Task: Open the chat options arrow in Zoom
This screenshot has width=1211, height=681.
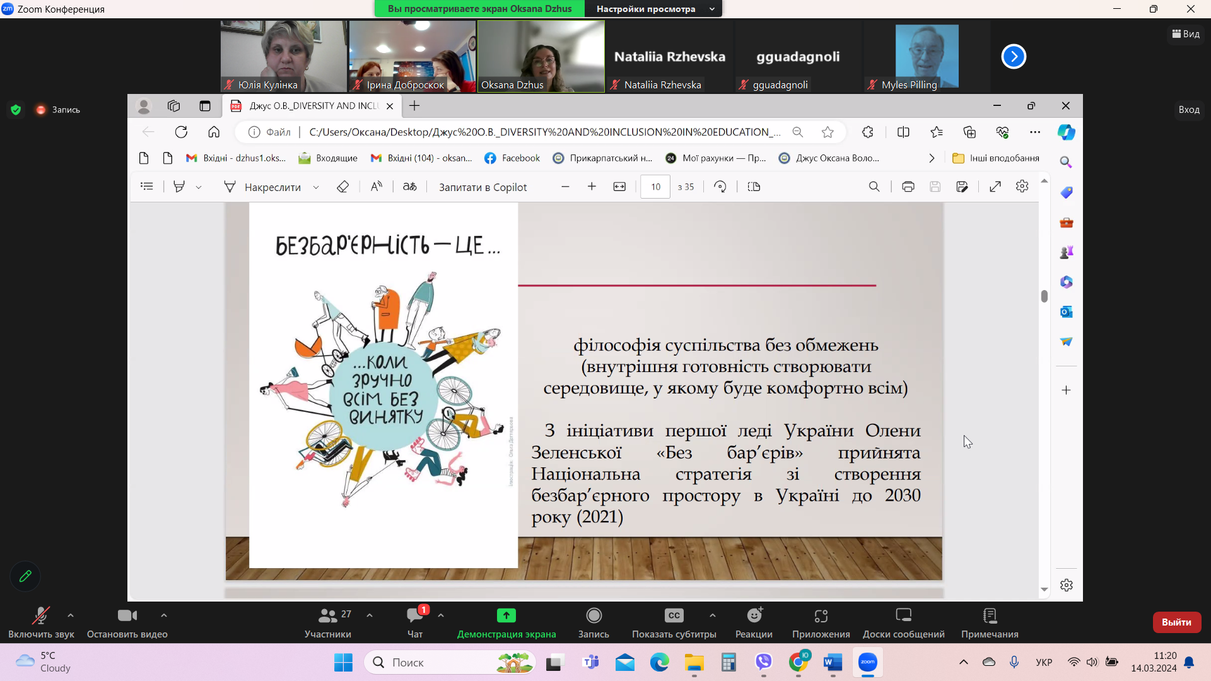Action: pyautogui.click(x=441, y=615)
